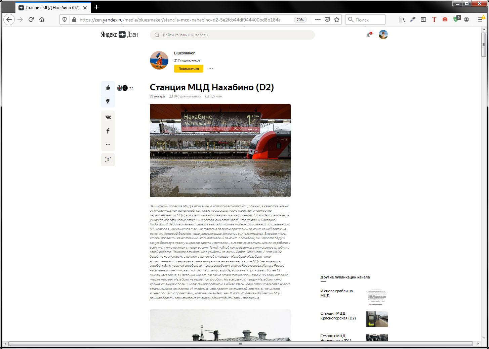This screenshot has width=489, height=349.
Task: Open a new browser tab
Action: click(x=96, y=7)
